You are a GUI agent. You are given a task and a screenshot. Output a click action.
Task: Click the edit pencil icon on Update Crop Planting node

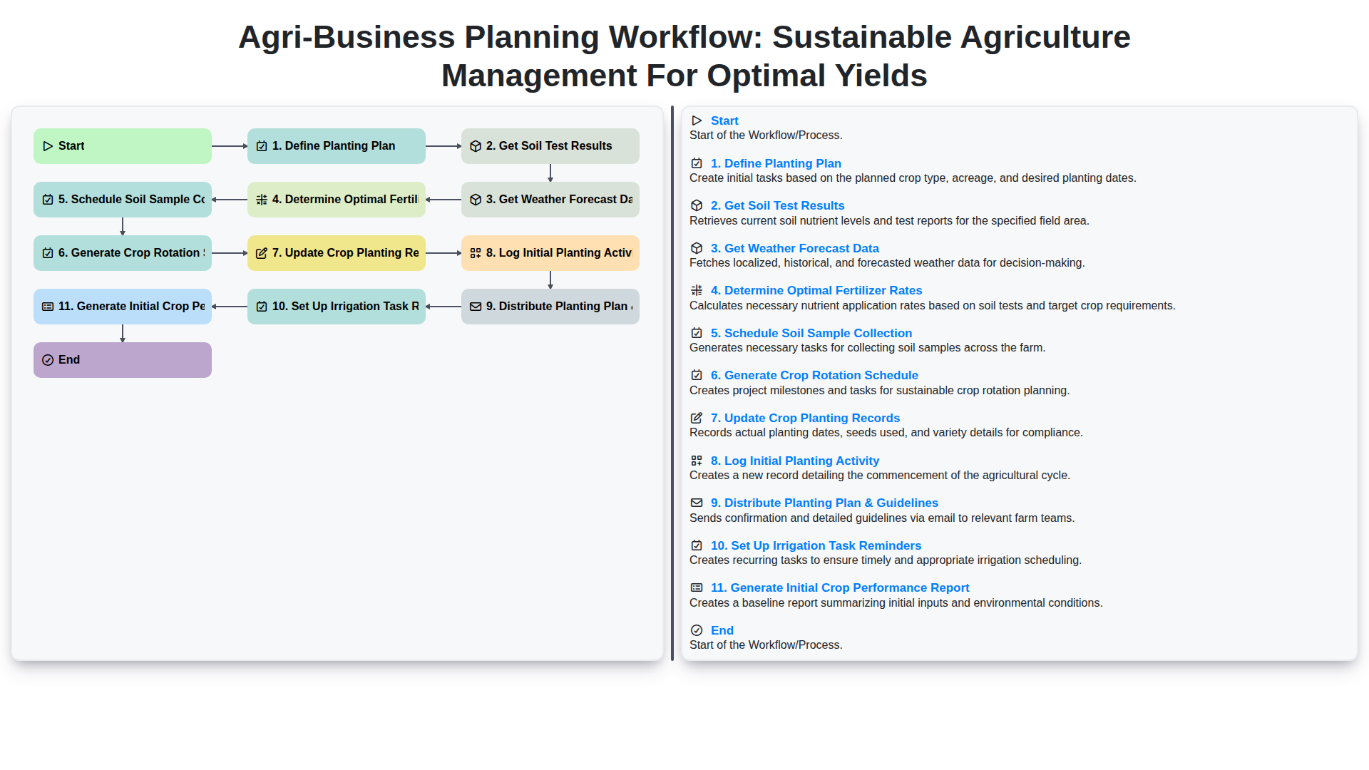(x=262, y=253)
